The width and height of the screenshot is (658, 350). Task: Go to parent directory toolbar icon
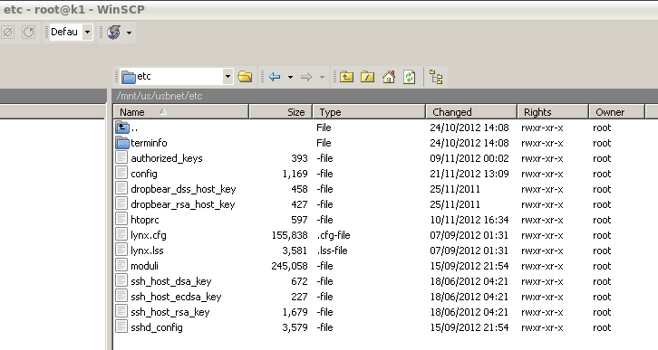pyautogui.click(x=346, y=77)
